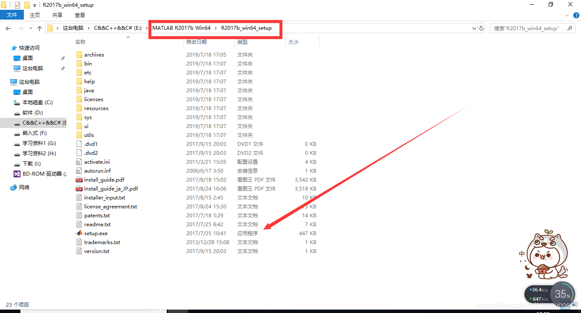Select the sys folder icon
The width and height of the screenshot is (581, 313).
pyautogui.click(x=79, y=117)
